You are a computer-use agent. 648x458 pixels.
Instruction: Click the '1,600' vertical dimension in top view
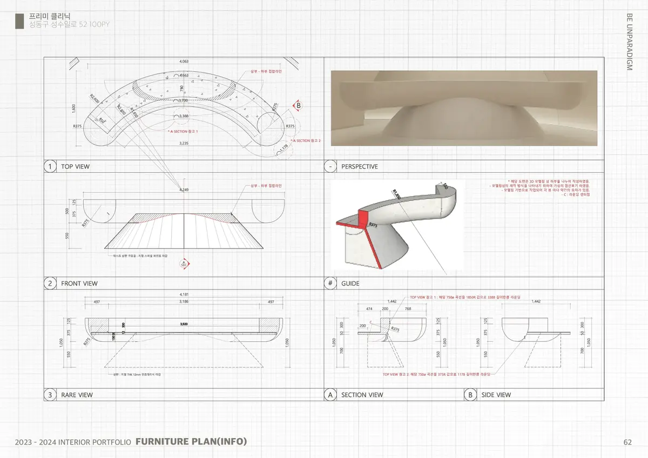pyautogui.click(x=73, y=108)
